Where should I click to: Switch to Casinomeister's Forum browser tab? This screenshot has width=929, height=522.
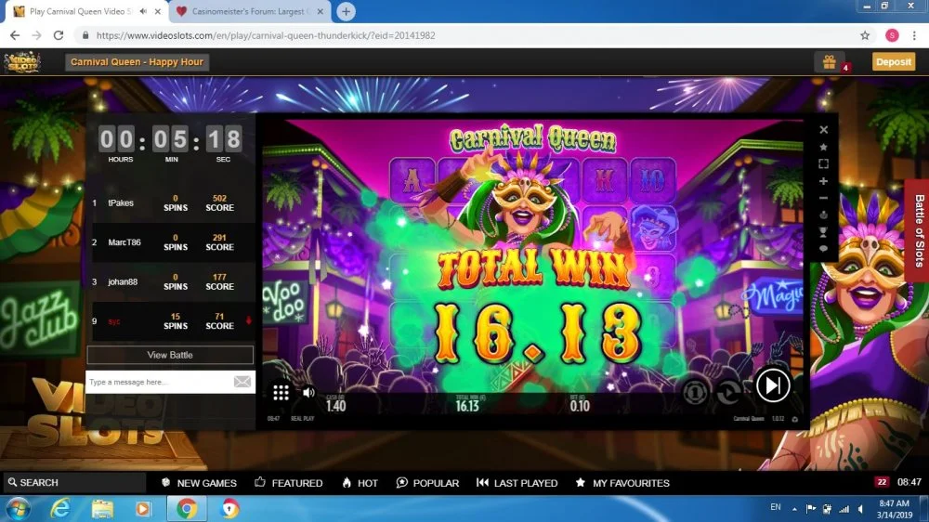pos(248,11)
